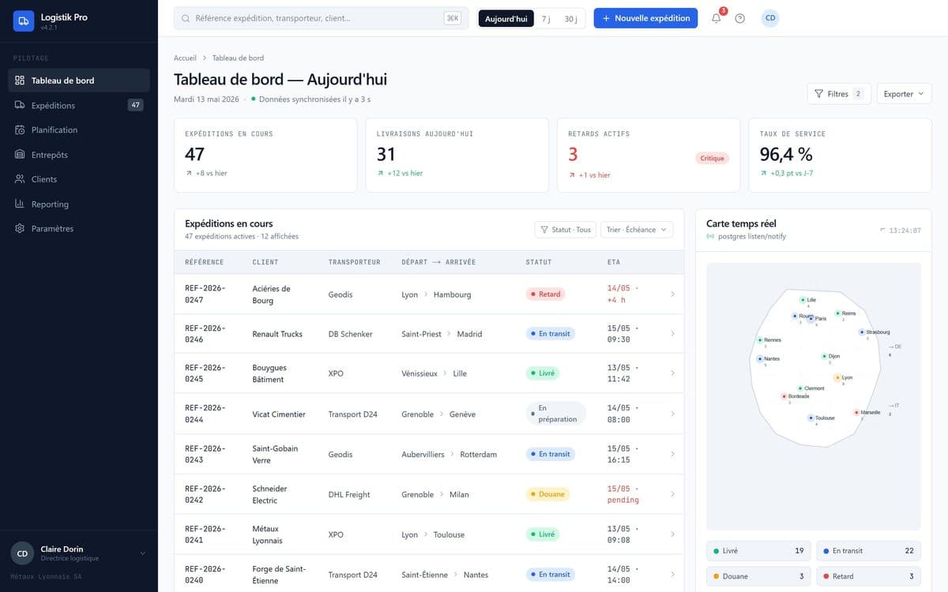Click the notifications bell icon
Viewport: 948px width, 592px height.
[716, 18]
